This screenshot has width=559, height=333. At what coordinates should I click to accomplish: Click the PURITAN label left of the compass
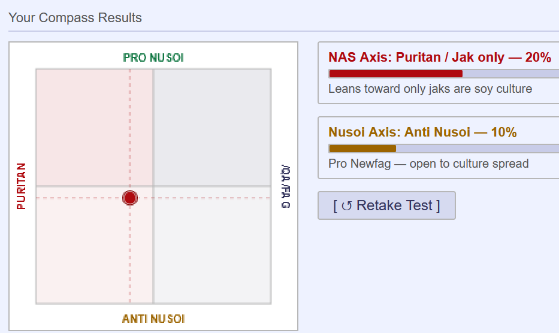pos(22,186)
